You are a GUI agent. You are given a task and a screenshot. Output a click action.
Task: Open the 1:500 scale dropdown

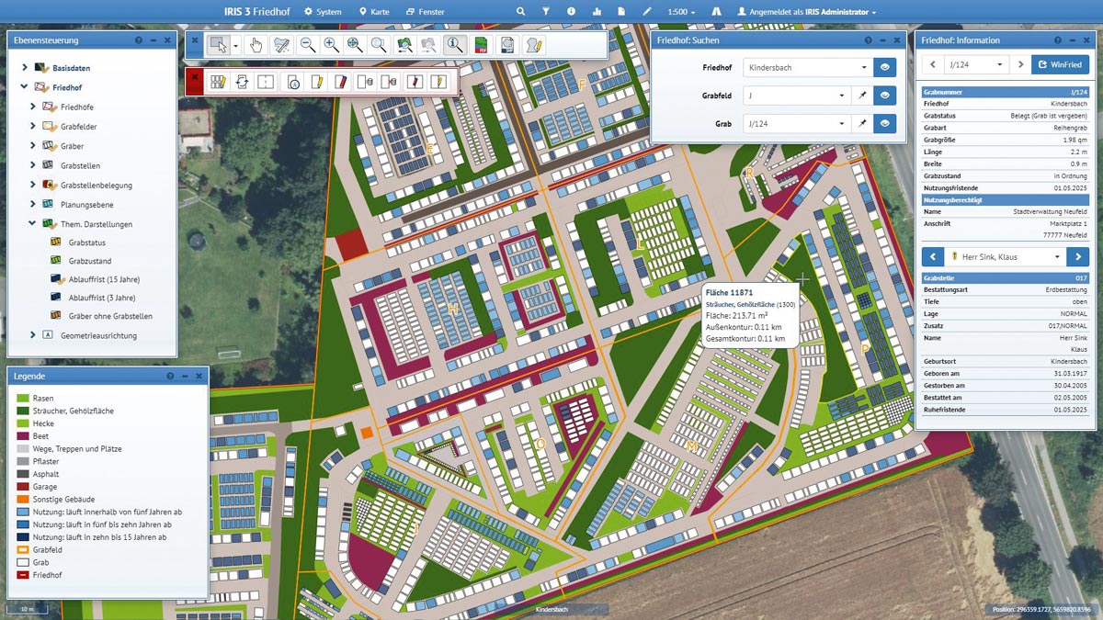(x=682, y=12)
